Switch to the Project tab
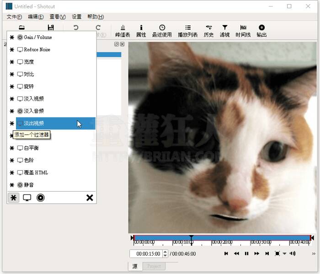The width and height of the screenshot is (320, 274). pyautogui.click(x=154, y=266)
